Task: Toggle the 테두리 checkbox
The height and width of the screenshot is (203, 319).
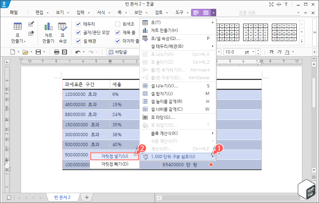Action: [78, 24]
